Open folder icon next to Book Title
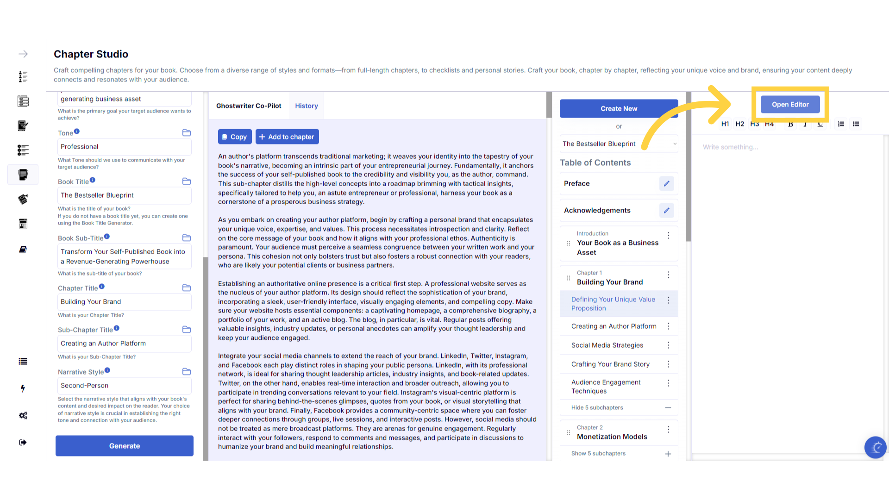Screen dimensions: 889x500 pos(187,181)
